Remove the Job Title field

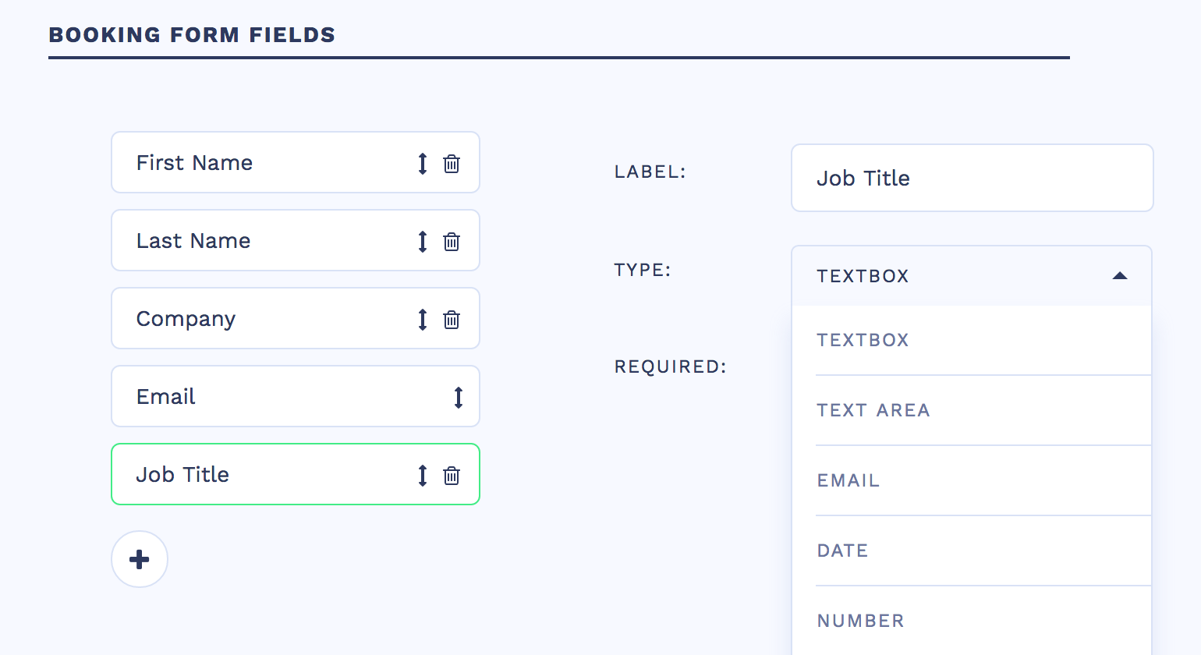tap(452, 476)
